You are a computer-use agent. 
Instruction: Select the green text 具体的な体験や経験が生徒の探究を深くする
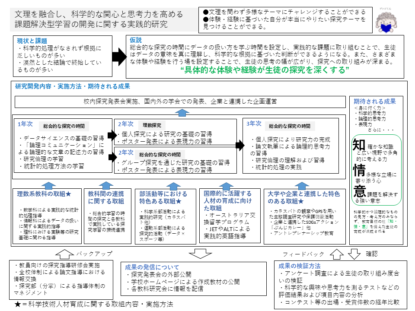pyautogui.click(x=265, y=70)
